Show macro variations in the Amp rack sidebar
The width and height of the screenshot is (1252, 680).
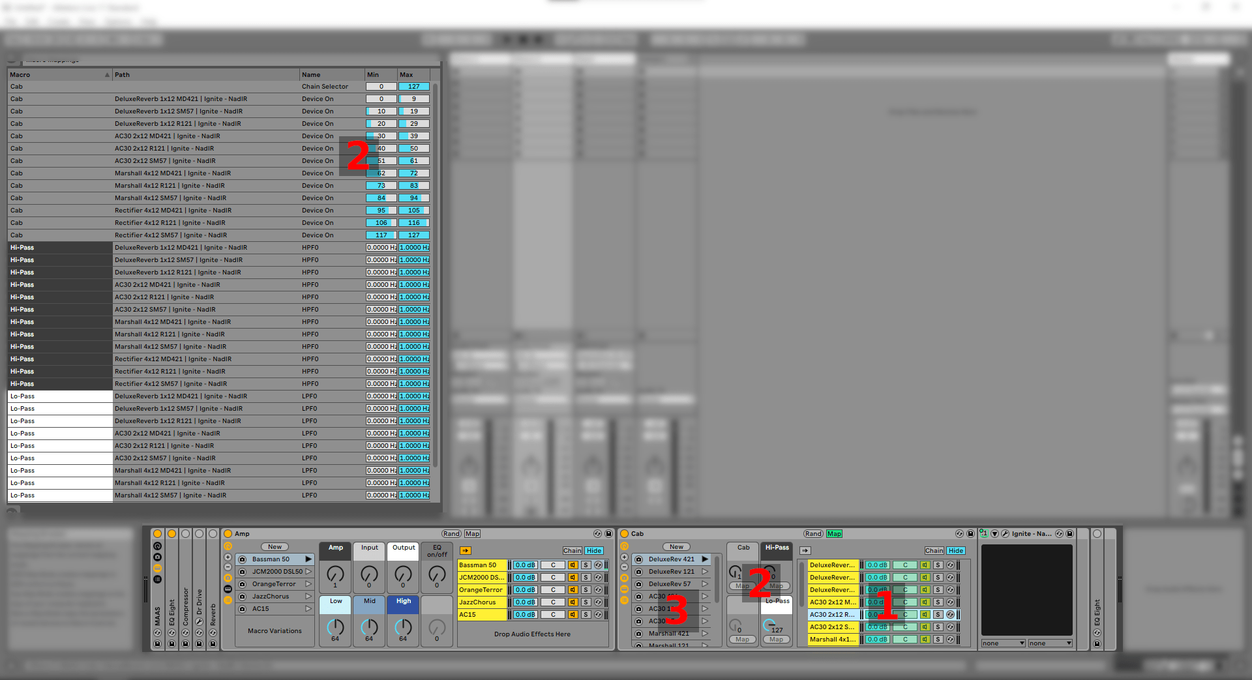228,600
